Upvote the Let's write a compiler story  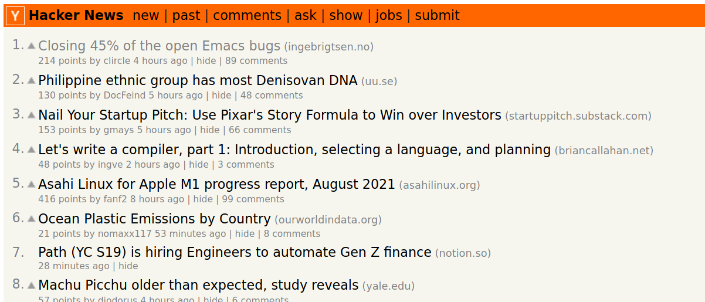coord(32,150)
